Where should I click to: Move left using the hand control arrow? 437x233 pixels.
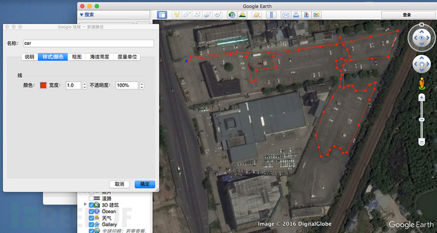[415, 65]
